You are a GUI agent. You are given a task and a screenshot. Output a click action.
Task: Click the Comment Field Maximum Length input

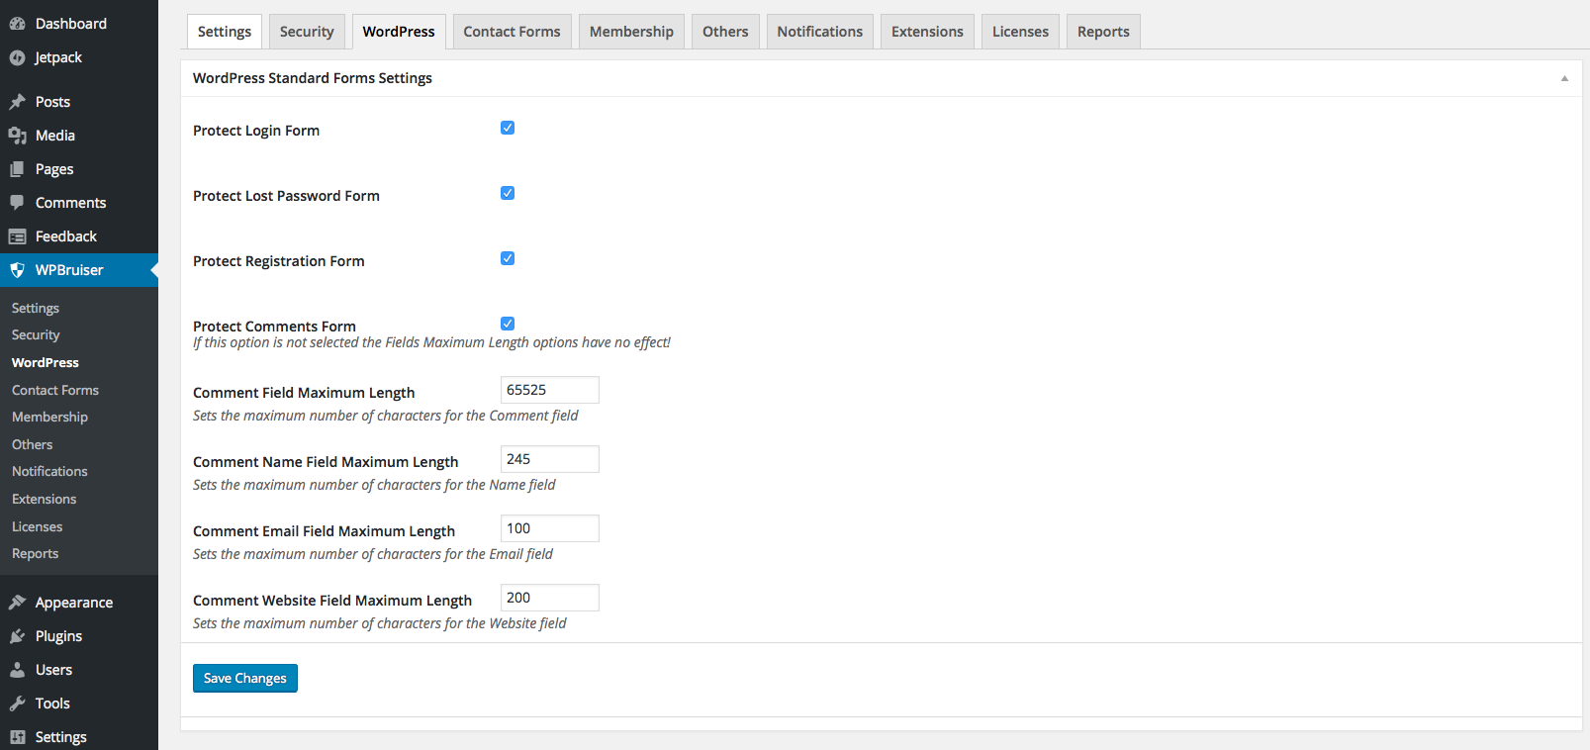[550, 390]
